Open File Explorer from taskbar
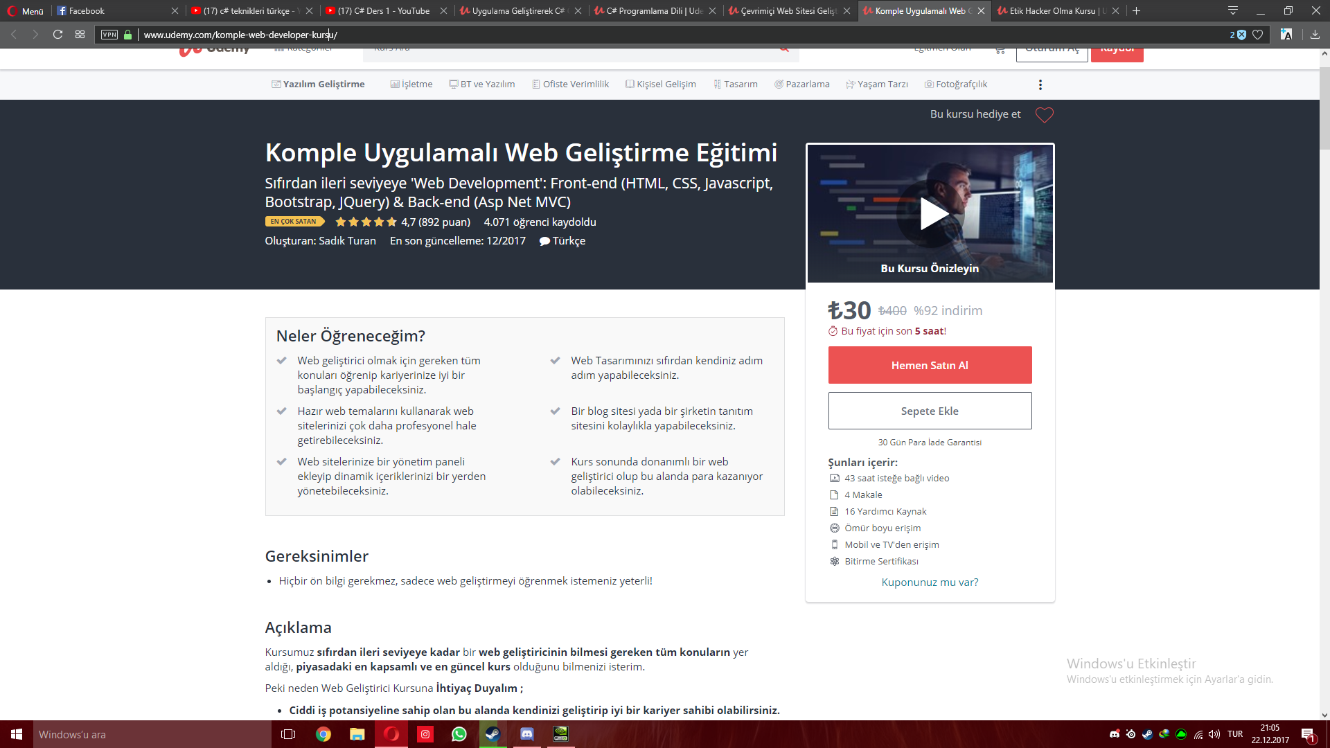 pos(357,734)
